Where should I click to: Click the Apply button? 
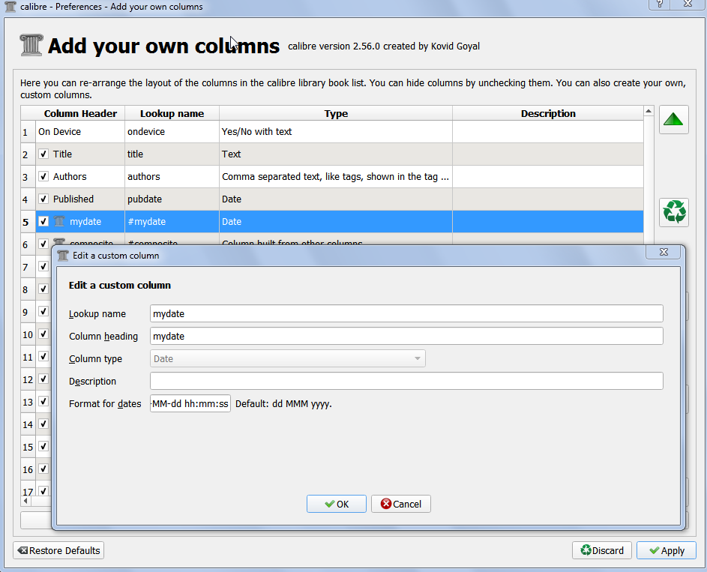(667, 550)
